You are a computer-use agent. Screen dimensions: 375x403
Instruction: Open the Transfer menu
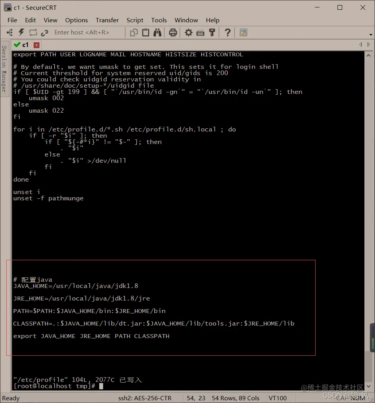click(107, 20)
